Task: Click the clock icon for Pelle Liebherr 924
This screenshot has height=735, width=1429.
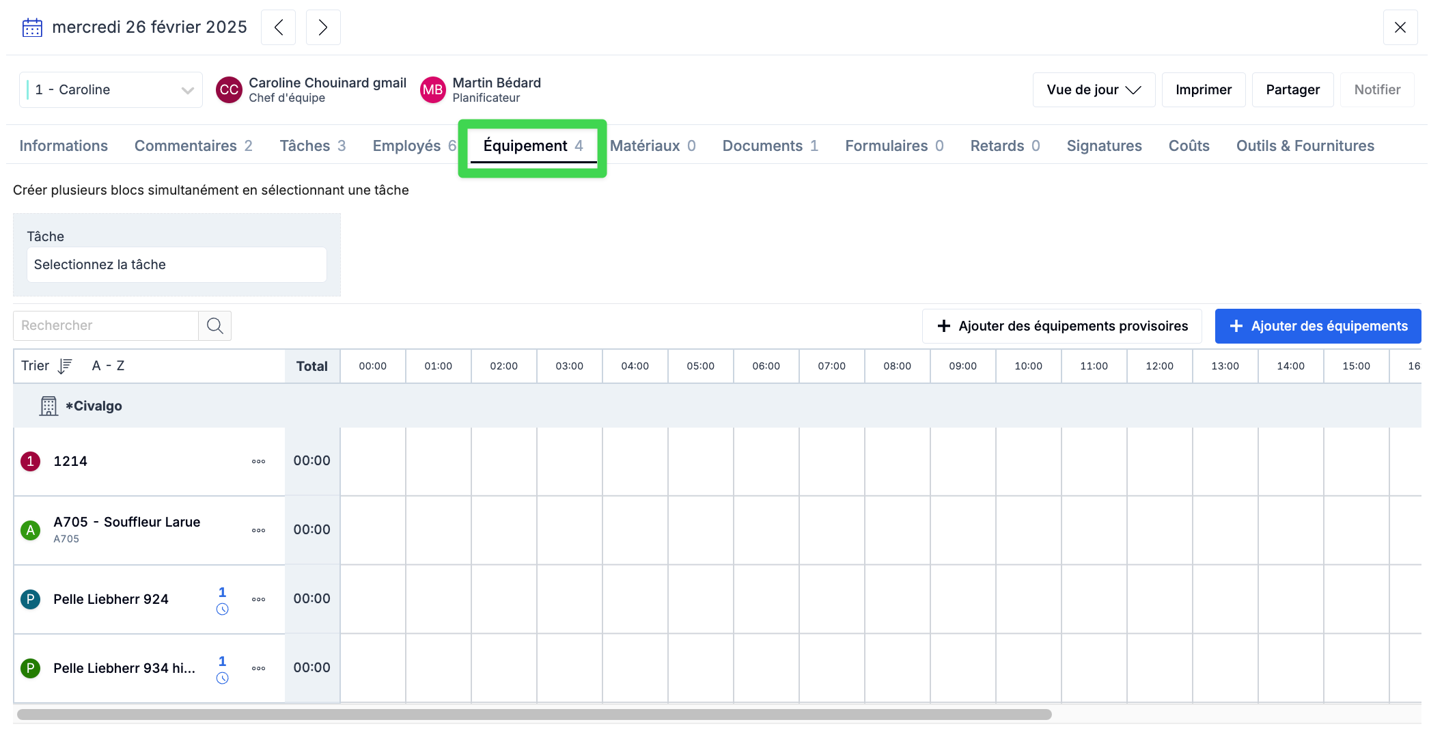Action: (222, 609)
